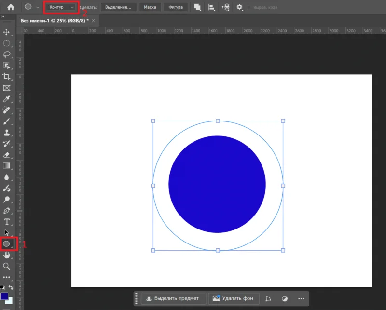Swap foreground and background colors
This screenshot has height=310, width=386.
11,288
